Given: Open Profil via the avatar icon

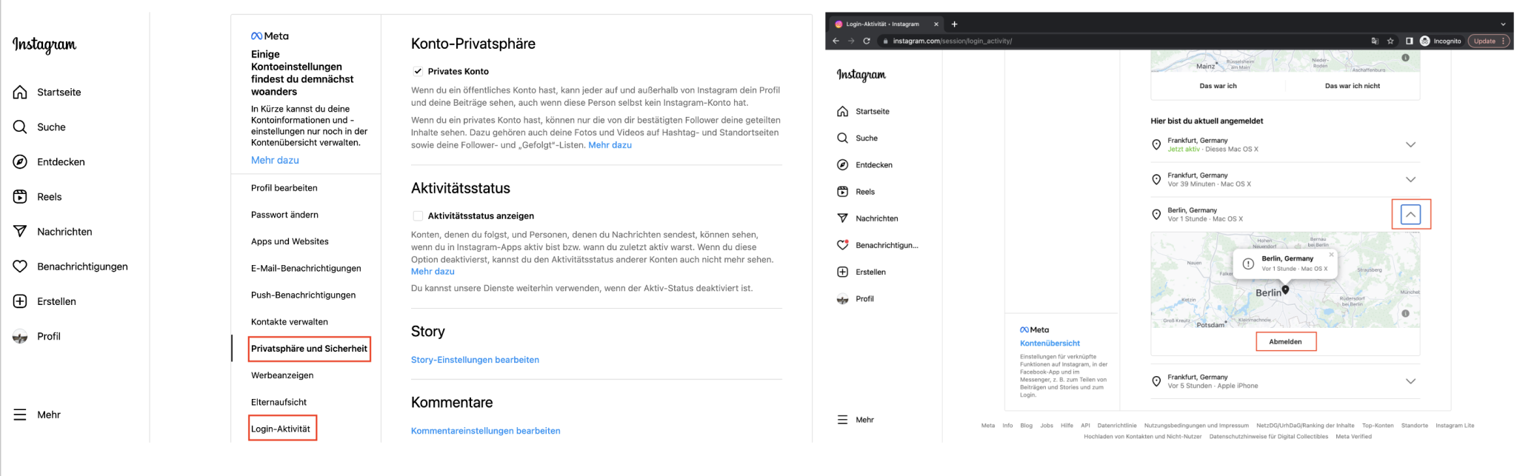Looking at the screenshot, I should pos(20,335).
